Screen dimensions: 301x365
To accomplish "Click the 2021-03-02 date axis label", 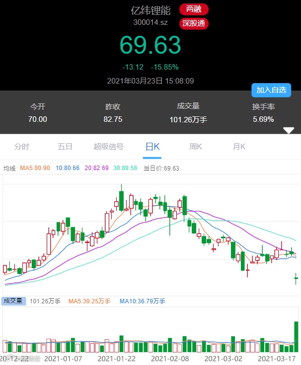I will click(224, 359).
